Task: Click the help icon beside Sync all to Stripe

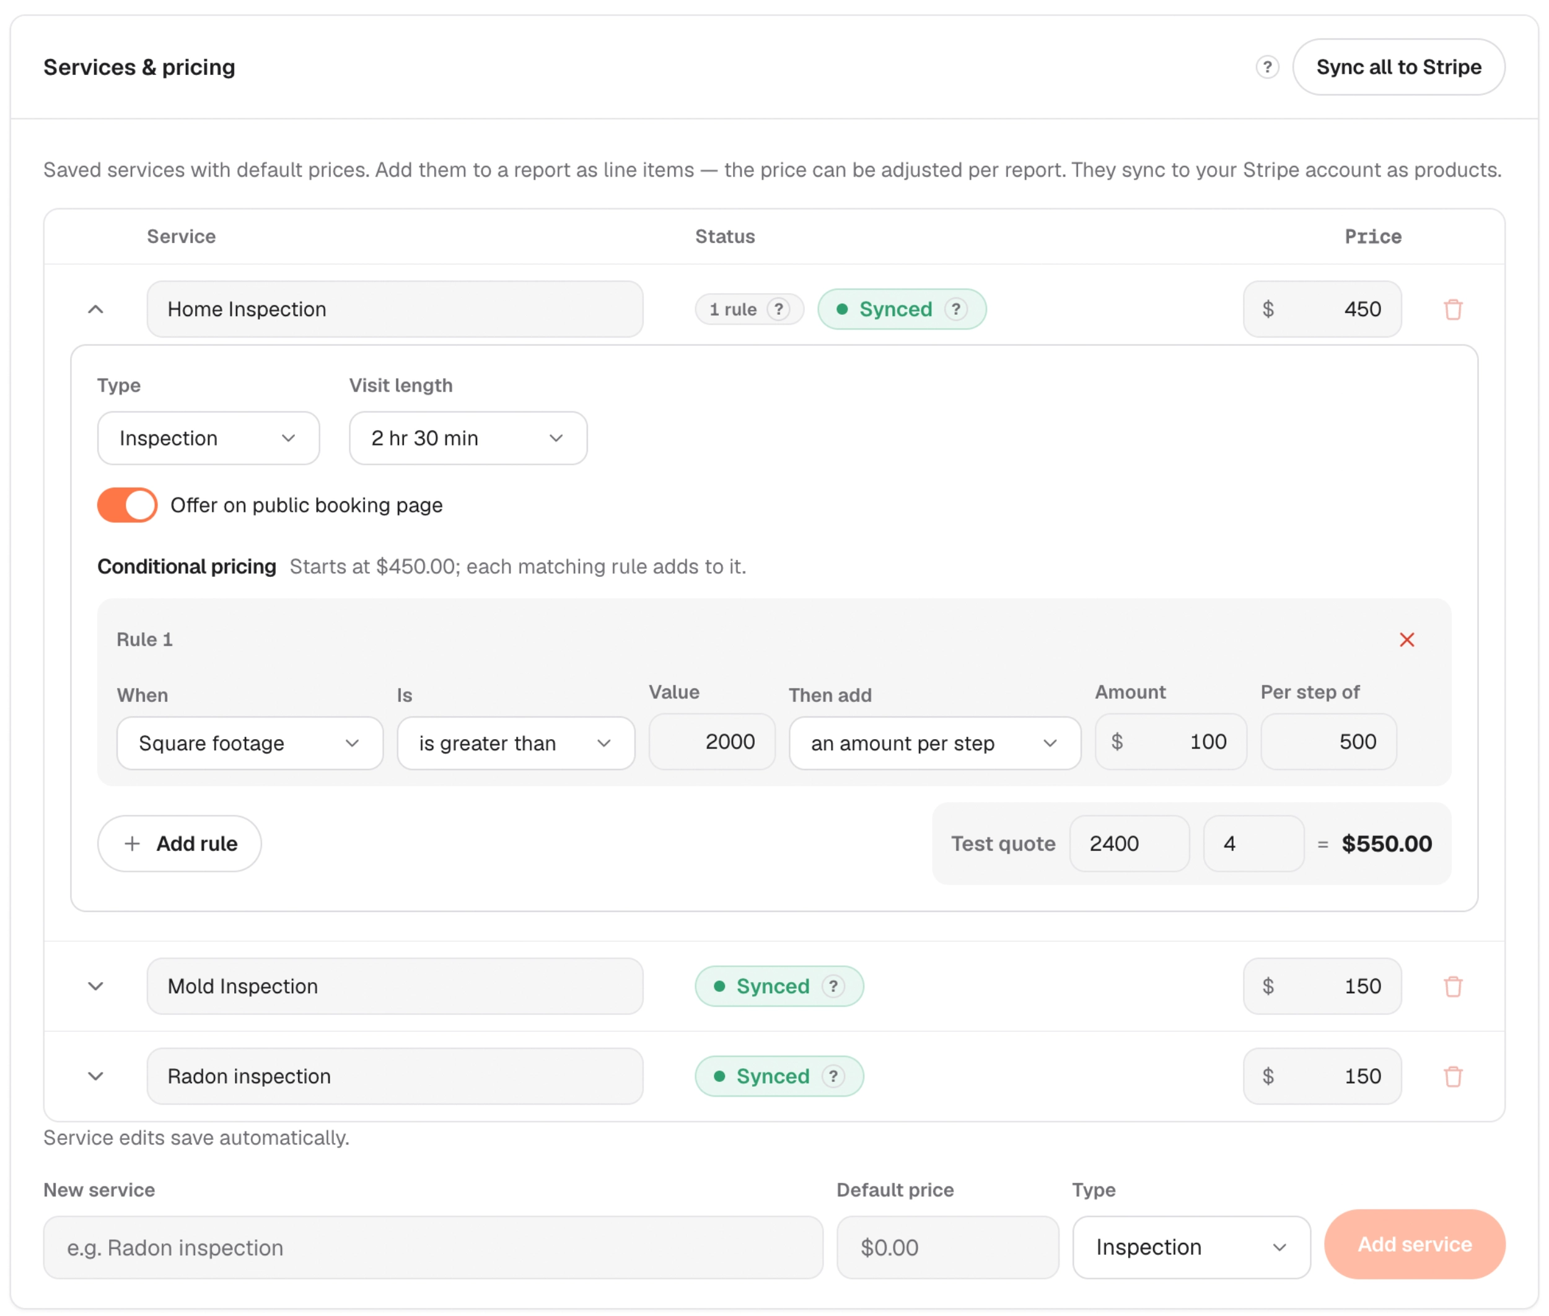Action: [1266, 67]
